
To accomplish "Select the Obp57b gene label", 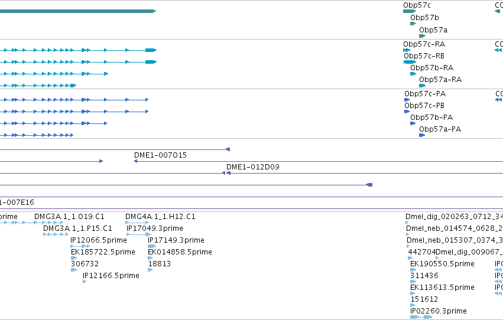I will tap(424, 18).
